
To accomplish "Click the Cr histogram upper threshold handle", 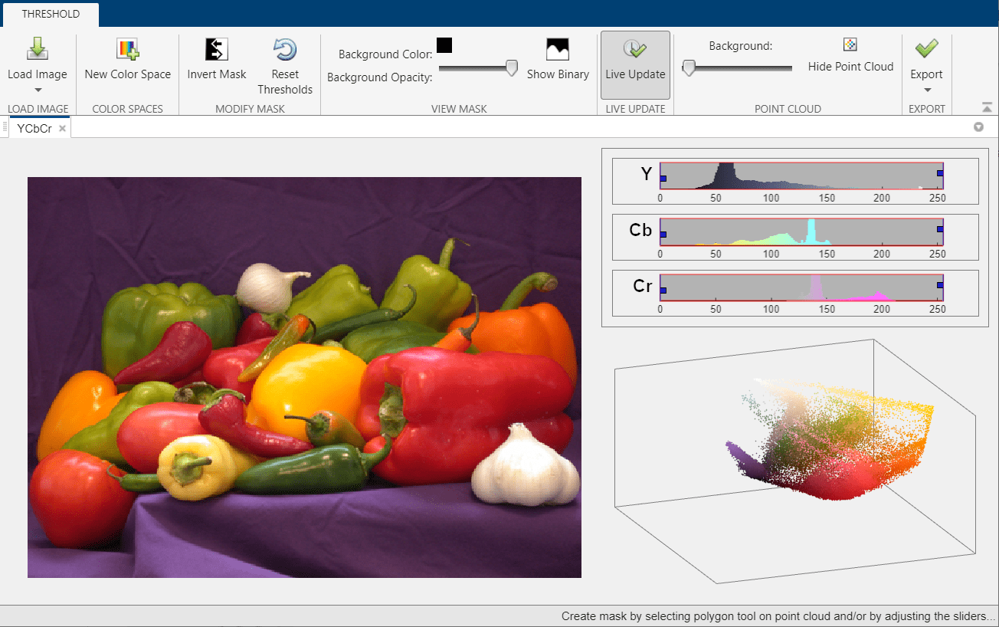I will tap(940, 285).
